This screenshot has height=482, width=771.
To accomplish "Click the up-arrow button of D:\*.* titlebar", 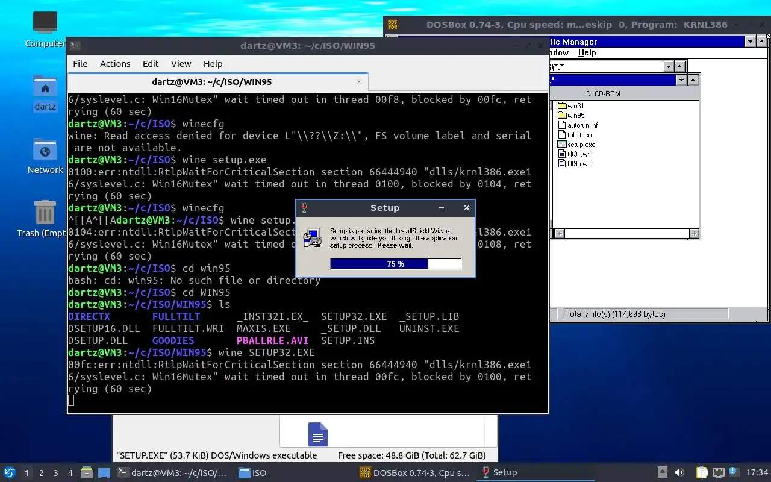I will tap(680, 67).
